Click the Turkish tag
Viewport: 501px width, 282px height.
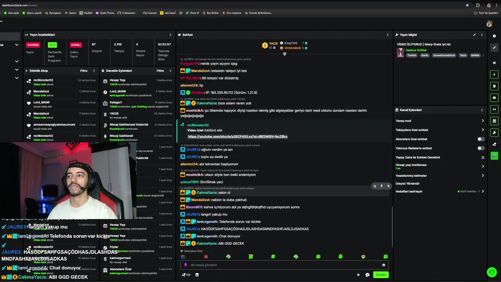tap(412, 56)
